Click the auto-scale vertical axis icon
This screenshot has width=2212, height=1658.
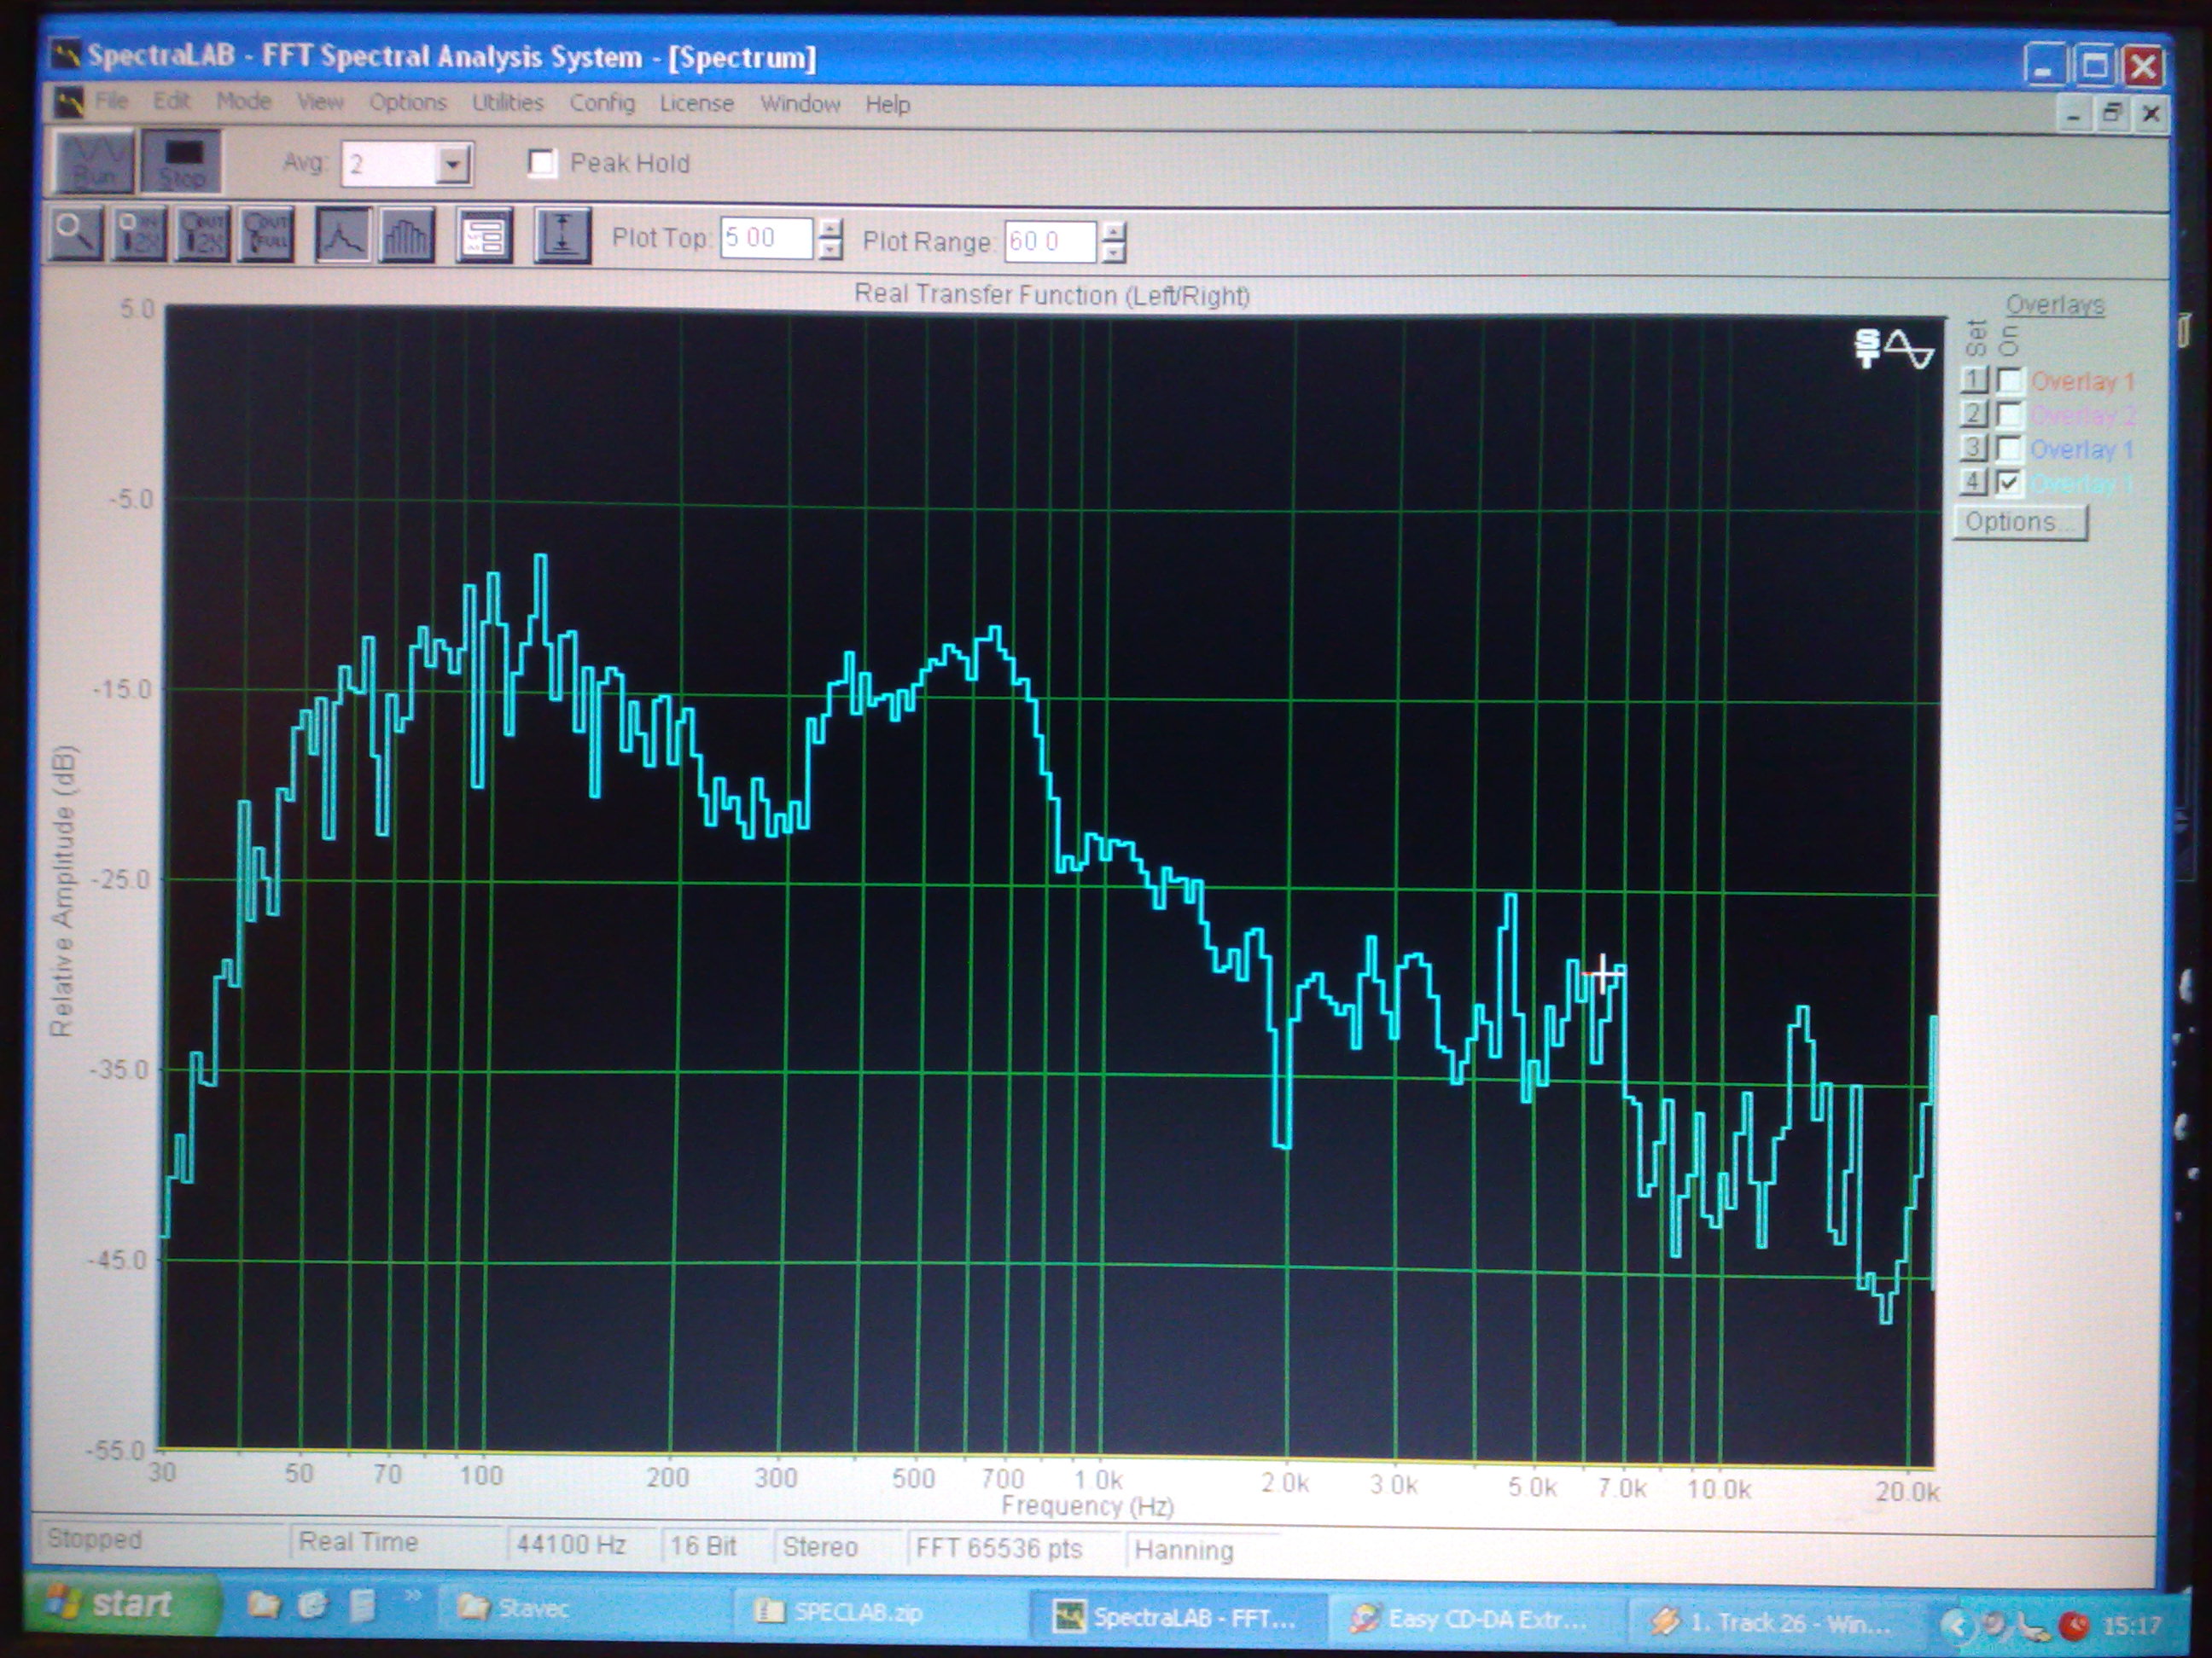[562, 237]
